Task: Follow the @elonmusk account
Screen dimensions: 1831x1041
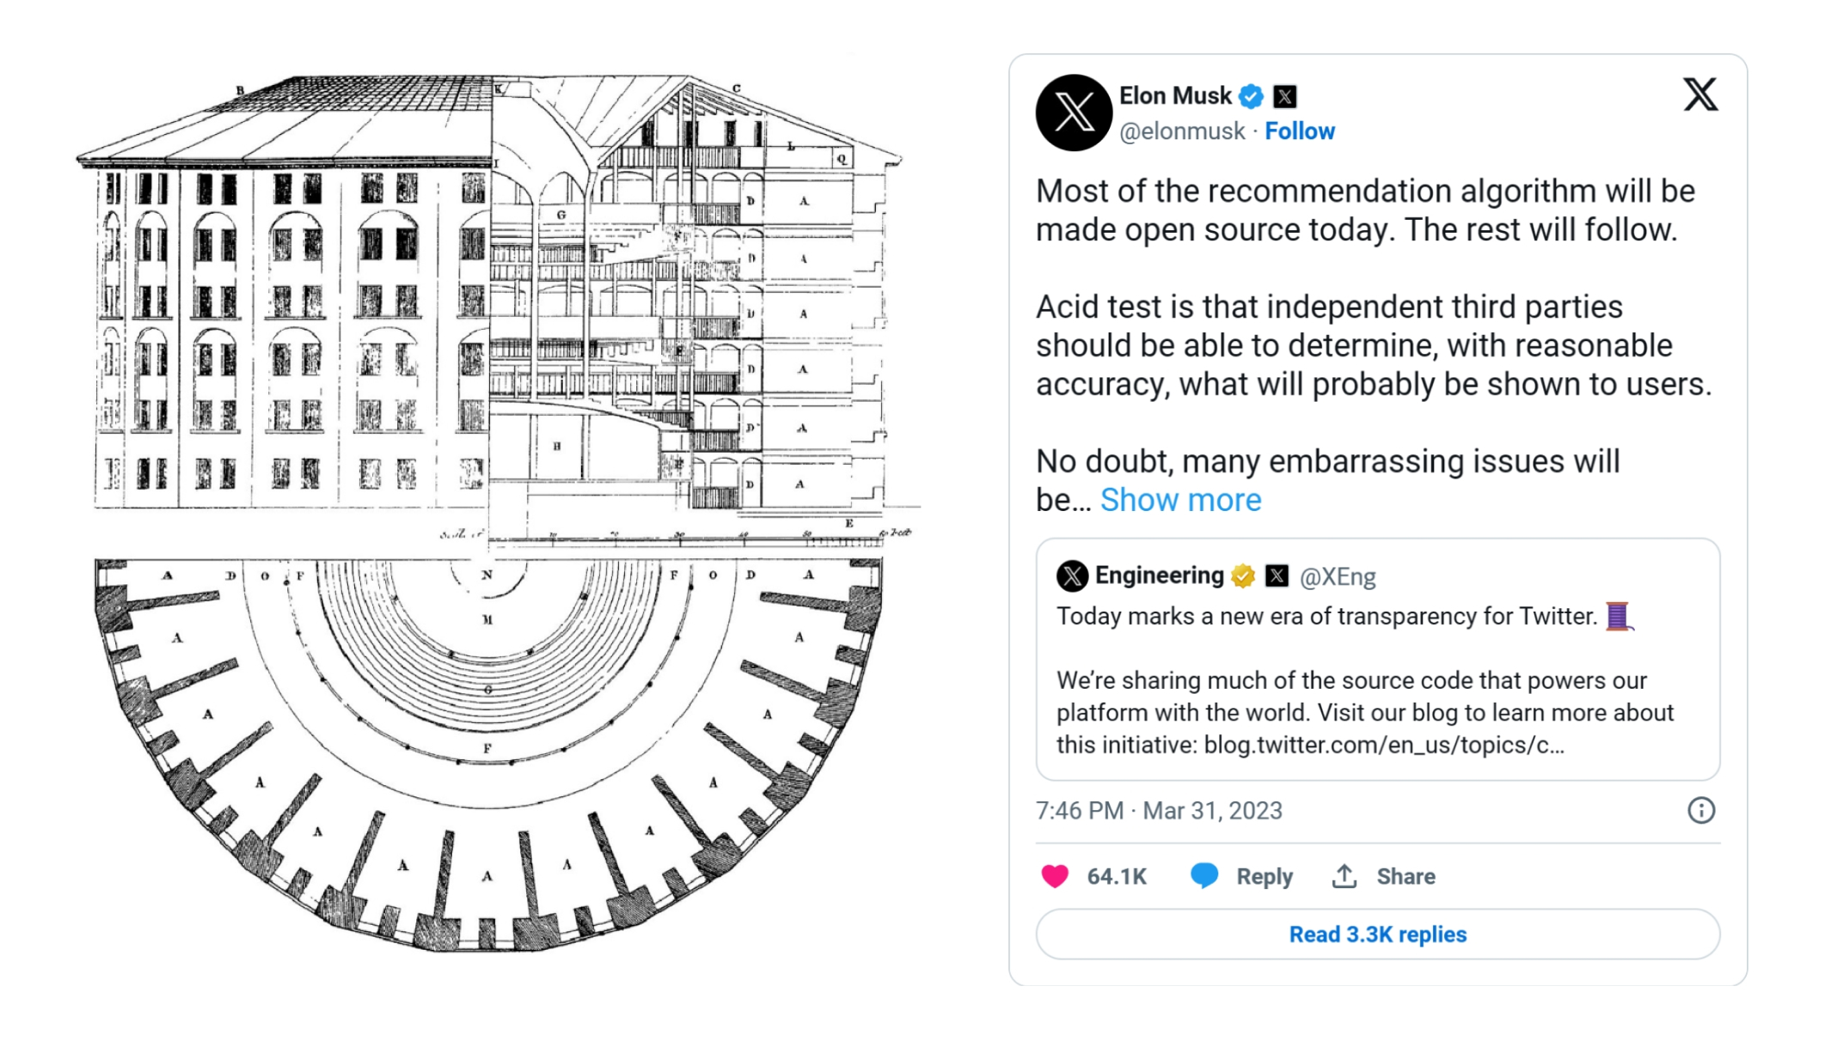Action: coord(1299,131)
